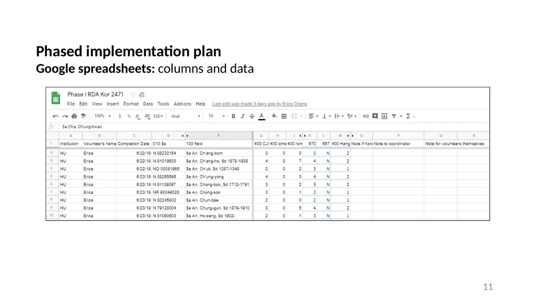Open the Edit menu
This screenshot has height=300, width=534.
83,104
